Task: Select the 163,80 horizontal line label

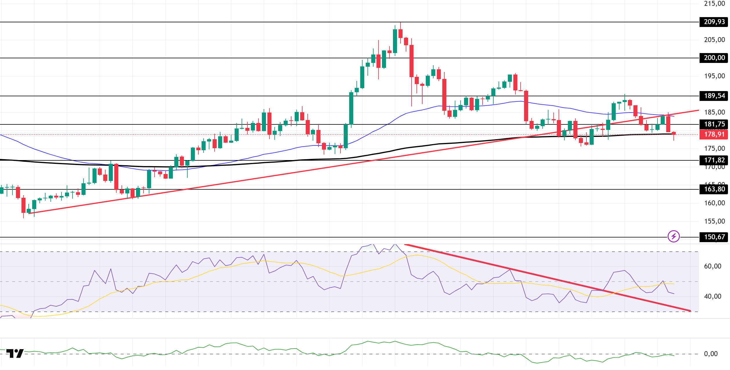Action: [714, 189]
